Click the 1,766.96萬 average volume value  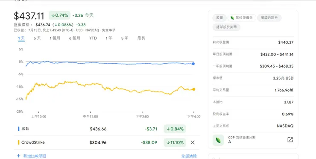(284, 90)
